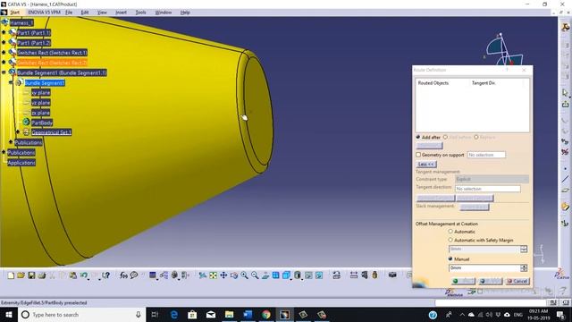
Task: Select xy plane in the tree
Action: pos(41,93)
